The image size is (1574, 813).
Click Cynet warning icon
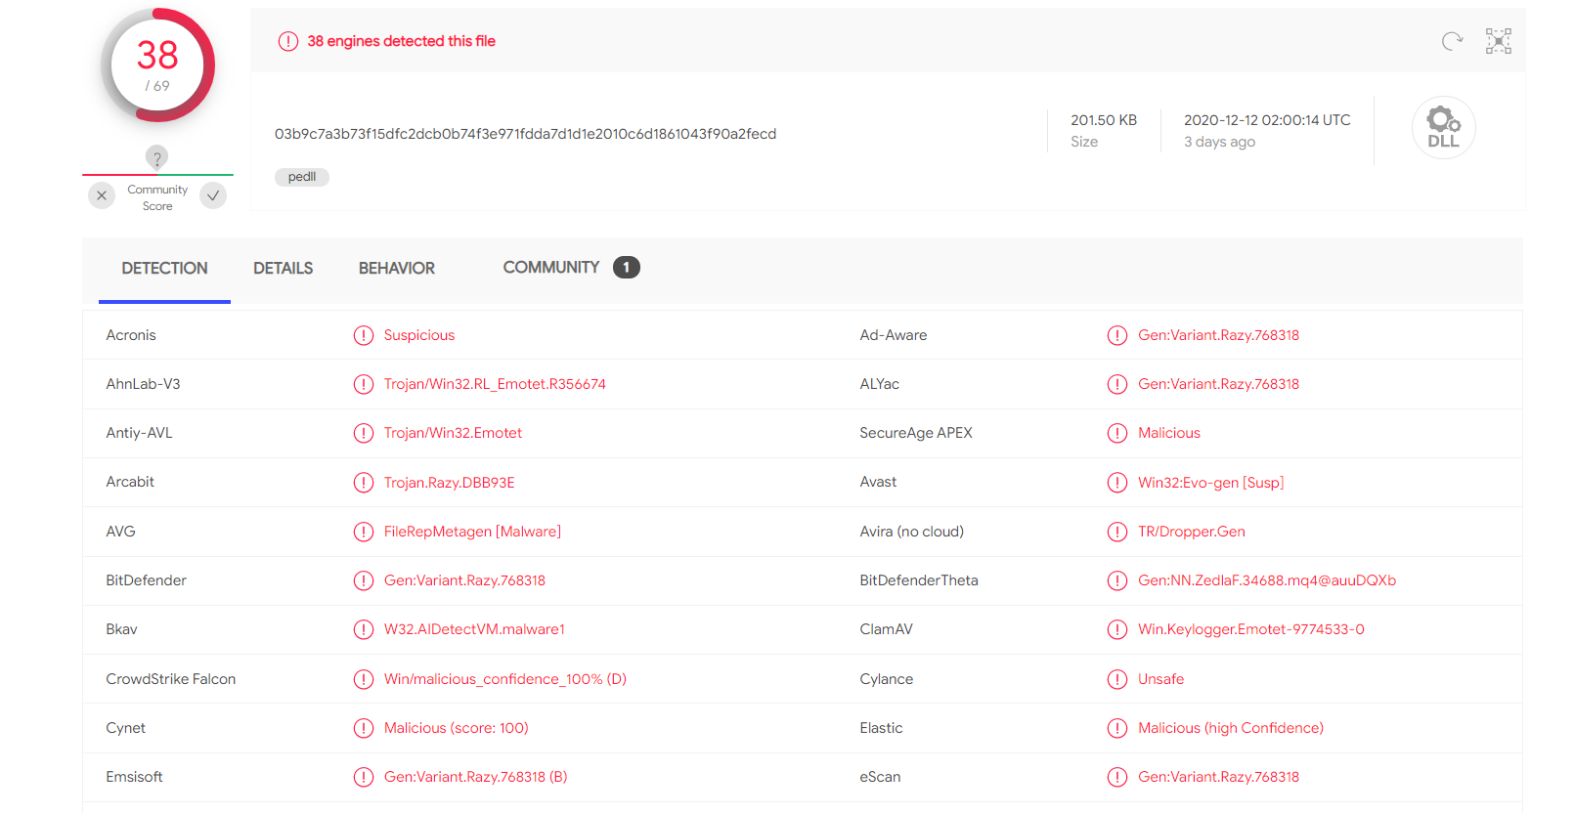click(364, 728)
